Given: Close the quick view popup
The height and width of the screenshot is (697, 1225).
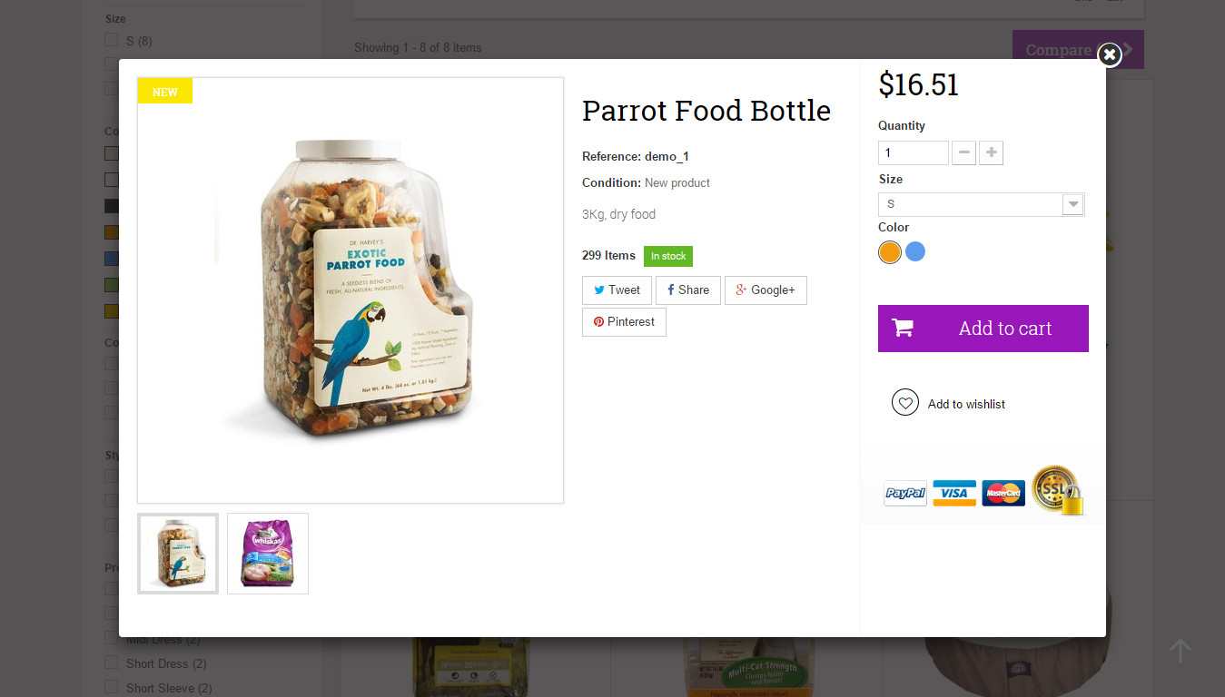Looking at the screenshot, I should (1109, 55).
